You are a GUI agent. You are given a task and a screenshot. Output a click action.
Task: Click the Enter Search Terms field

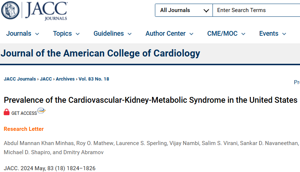click(x=256, y=10)
